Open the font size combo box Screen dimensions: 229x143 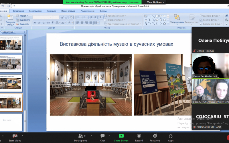point(56,17)
